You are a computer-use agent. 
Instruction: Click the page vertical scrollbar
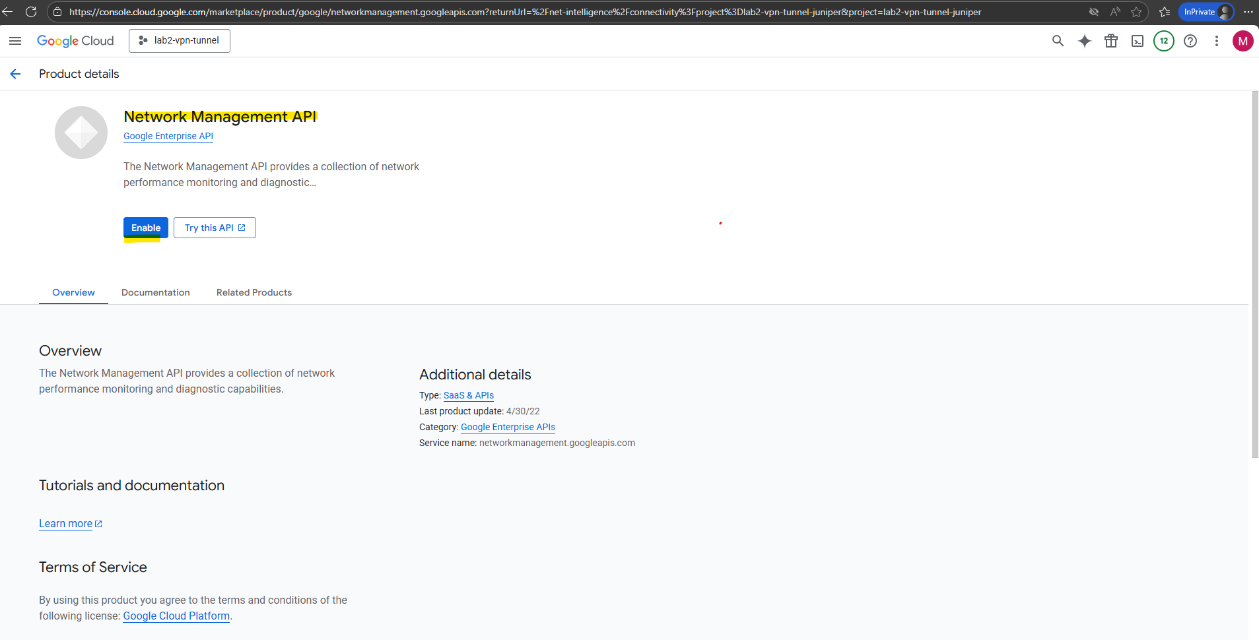pyautogui.click(x=1255, y=274)
